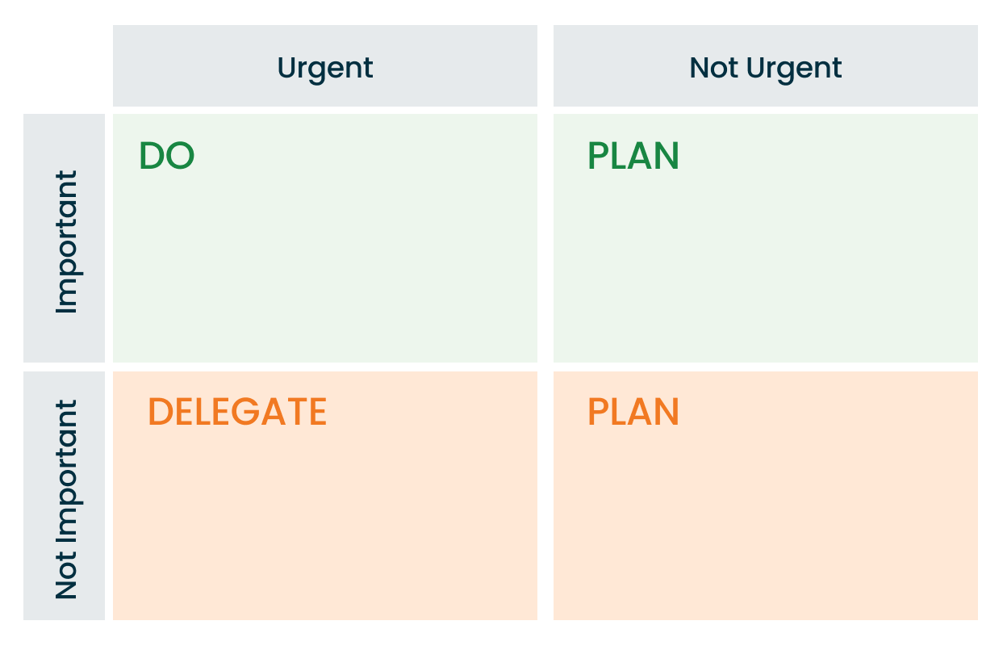This screenshot has height=646, width=1003.
Task: Click the orange "DELEGATE" heading
Action: 237,412
